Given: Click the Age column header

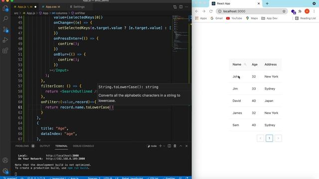Looking at the screenshot, I should (255, 64).
